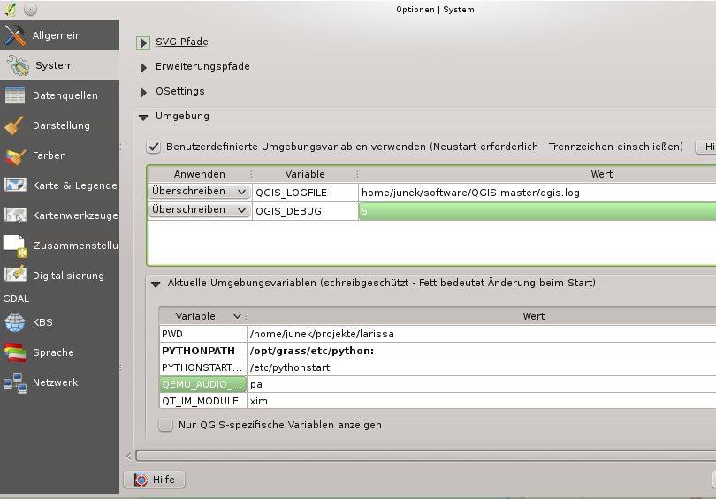
Task: Select the PYTHONPATH variable row
Action: tap(203, 351)
